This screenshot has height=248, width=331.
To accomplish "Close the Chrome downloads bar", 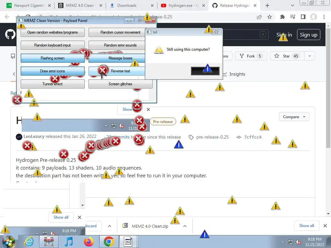I will click(x=325, y=226).
